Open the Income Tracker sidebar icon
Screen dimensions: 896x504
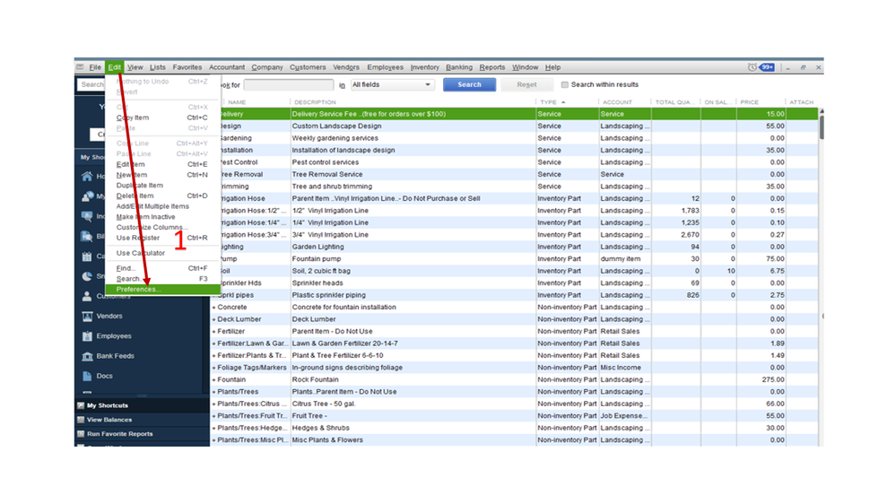tap(87, 216)
